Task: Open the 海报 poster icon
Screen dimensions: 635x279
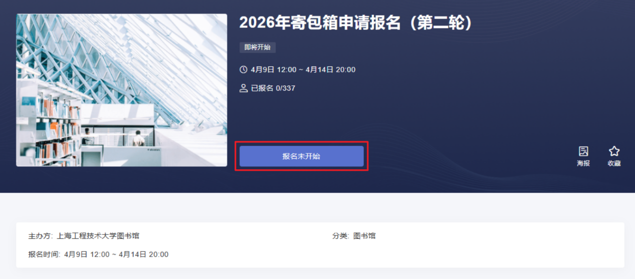Action: (583, 151)
